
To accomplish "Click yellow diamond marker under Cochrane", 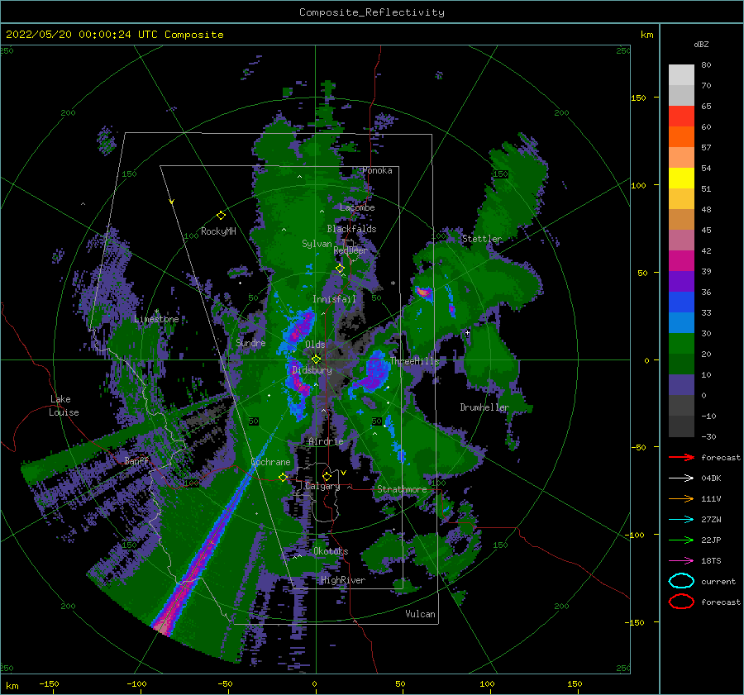I will 283,478.
